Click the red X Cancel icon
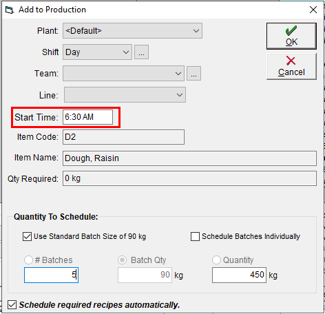Viewport: 325px width, 314px height. click(291, 61)
